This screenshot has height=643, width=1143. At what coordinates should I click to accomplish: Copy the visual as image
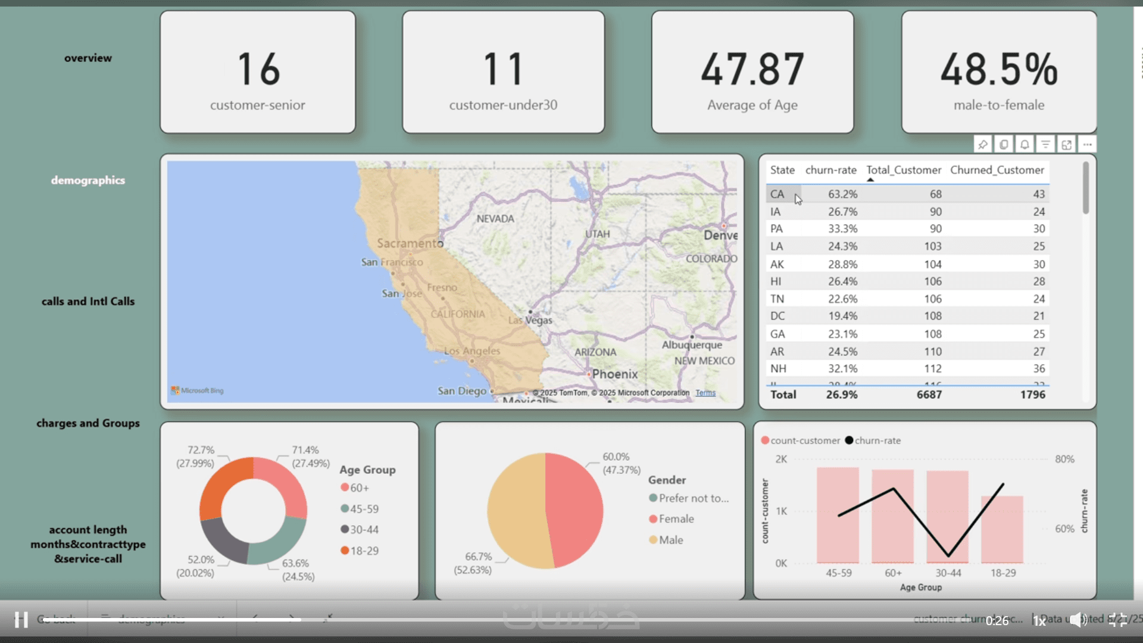tap(1004, 145)
